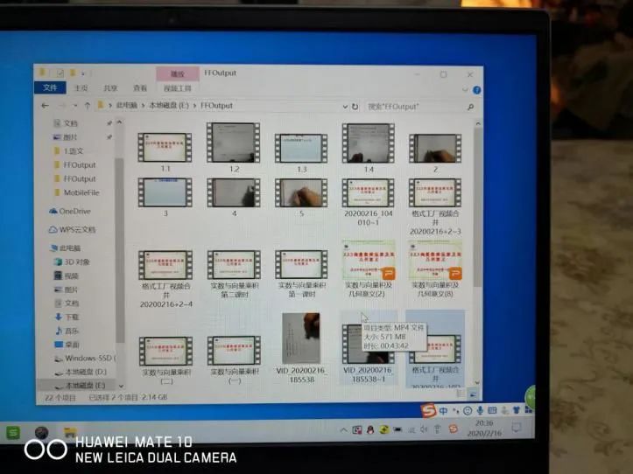The width and height of the screenshot is (633, 474).
Task: Select video VID_20200216_185538
Action: (301, 348)
